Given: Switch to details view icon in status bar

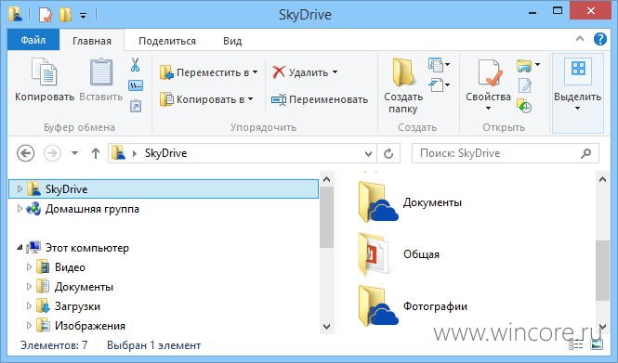Looking at the screenshot, I should 576,344.
